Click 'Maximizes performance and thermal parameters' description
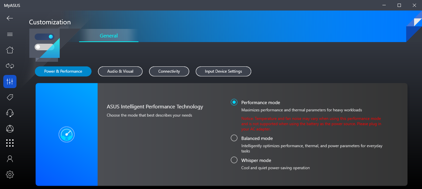This screenshot has width=422, height=189. pos(302,110)
